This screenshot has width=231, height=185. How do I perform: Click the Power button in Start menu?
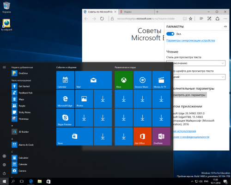pyautogui.click(x=4, y=173)
